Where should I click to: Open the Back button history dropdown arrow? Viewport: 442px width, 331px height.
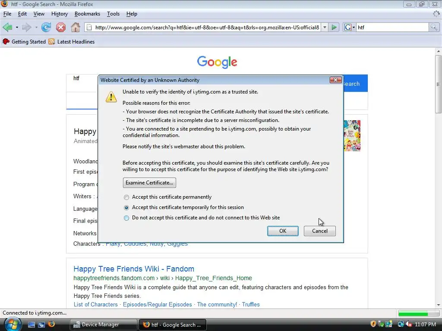17,27
